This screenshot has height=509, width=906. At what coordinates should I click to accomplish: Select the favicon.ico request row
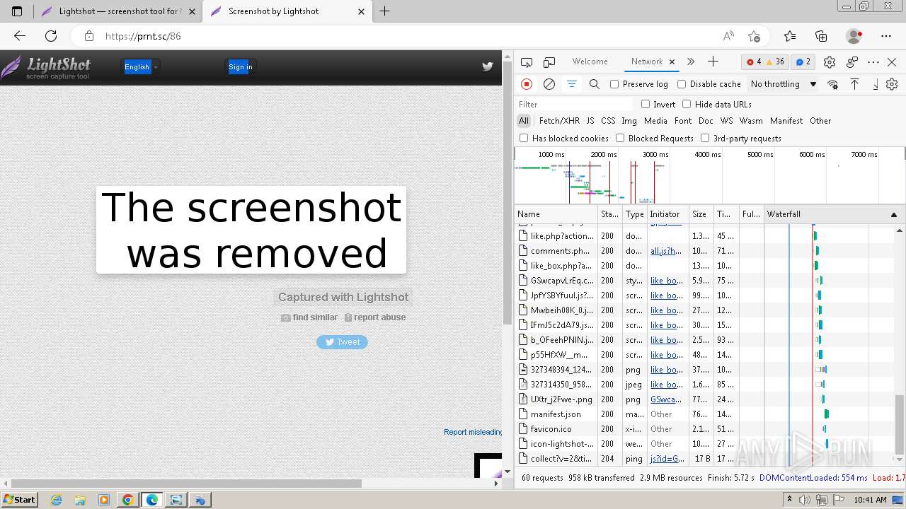(x=704, y=429)
